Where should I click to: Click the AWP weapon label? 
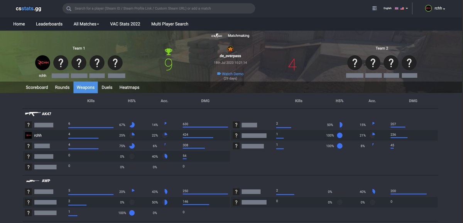46,181
